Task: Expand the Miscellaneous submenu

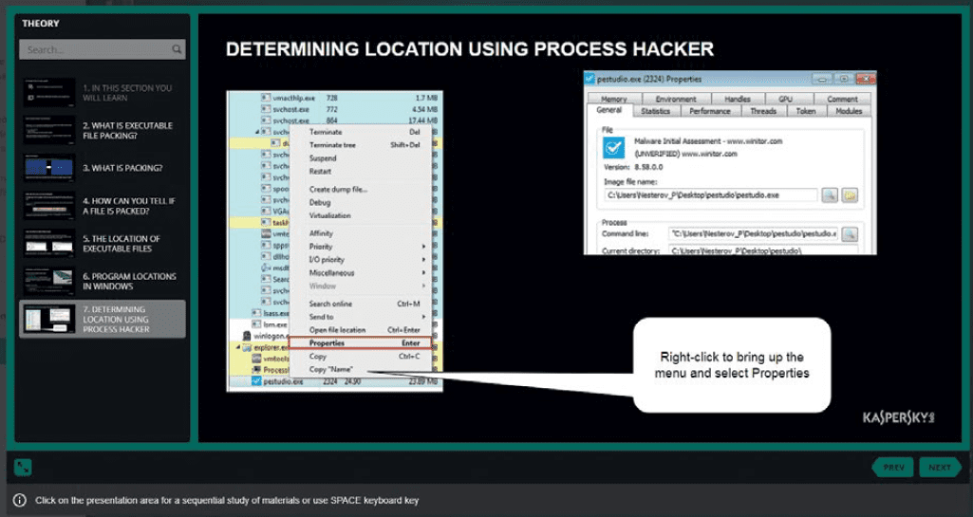Action: pos(423,273)
